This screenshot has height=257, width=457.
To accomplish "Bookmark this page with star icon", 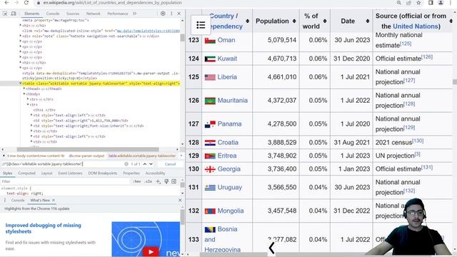I will 418,3.
